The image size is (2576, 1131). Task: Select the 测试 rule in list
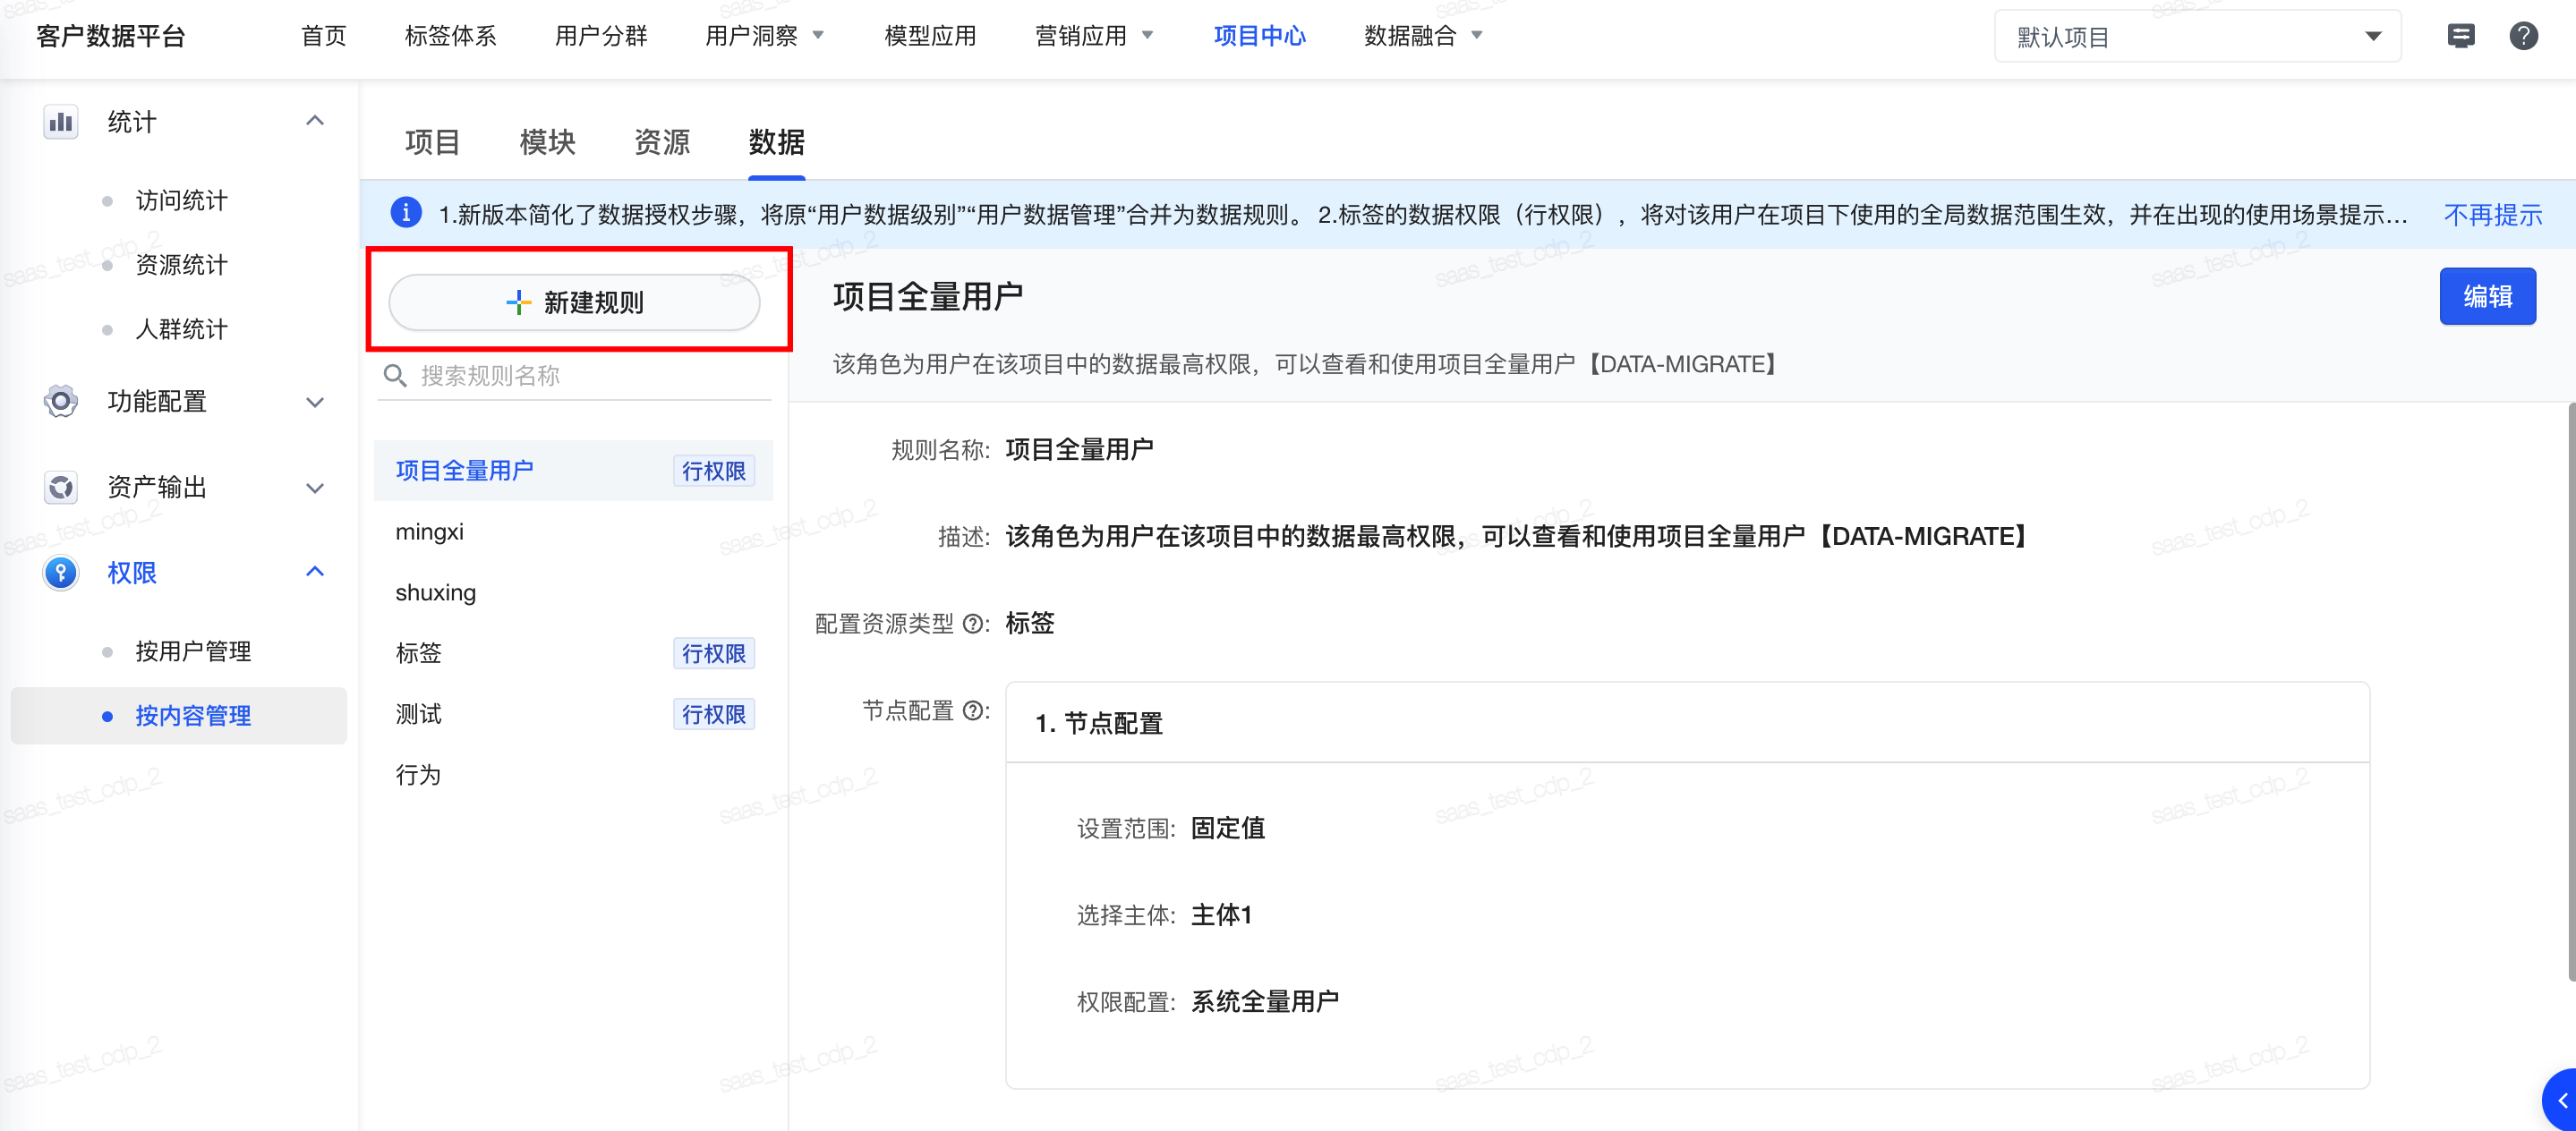573,714
